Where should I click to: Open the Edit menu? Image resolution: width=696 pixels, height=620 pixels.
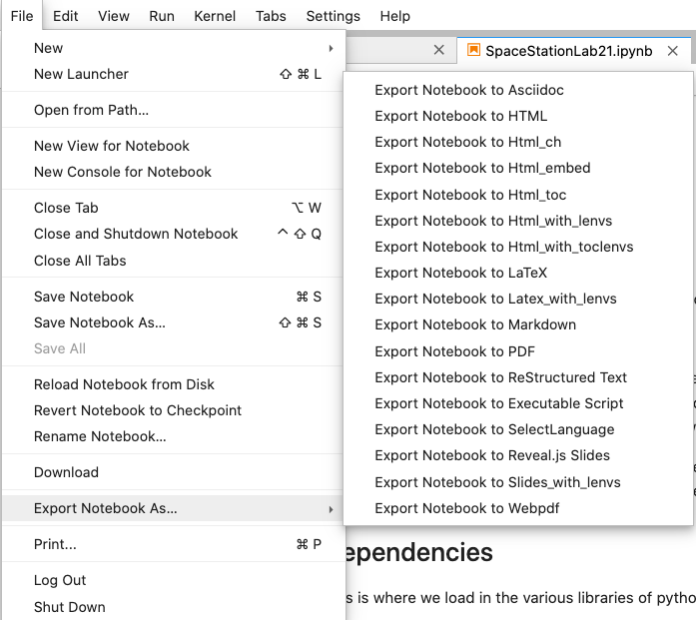click(x=66, y=16)
